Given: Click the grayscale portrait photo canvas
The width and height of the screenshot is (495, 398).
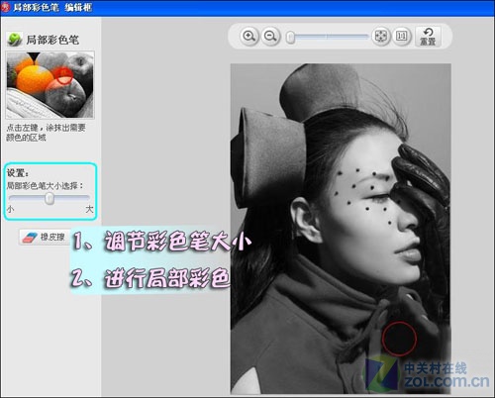Looking at the screenshot, I should click(341, 229).
